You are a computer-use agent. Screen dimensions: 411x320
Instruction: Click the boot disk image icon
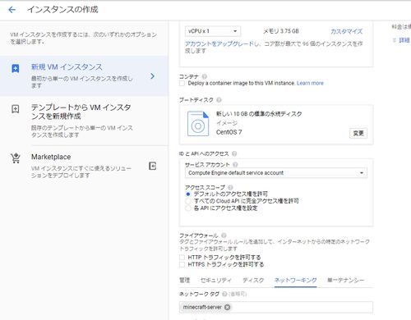coord(198,123)
